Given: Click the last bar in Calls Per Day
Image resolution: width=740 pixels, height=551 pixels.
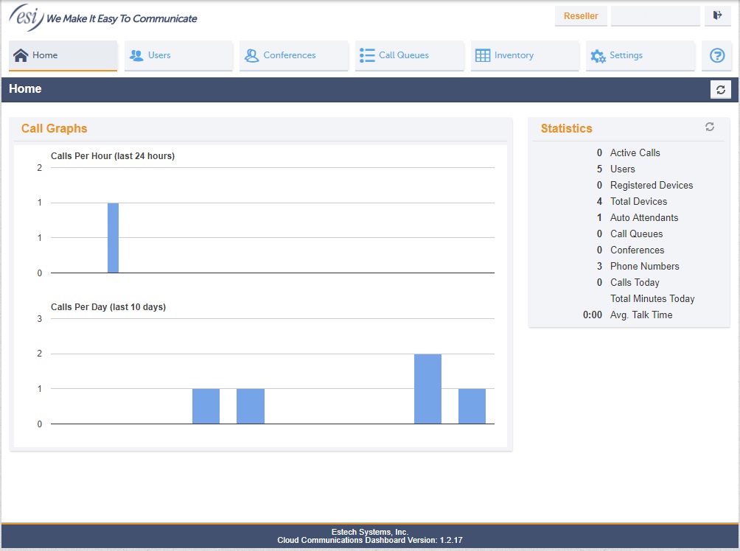Looking at the screenshot, I should [472, 406].
